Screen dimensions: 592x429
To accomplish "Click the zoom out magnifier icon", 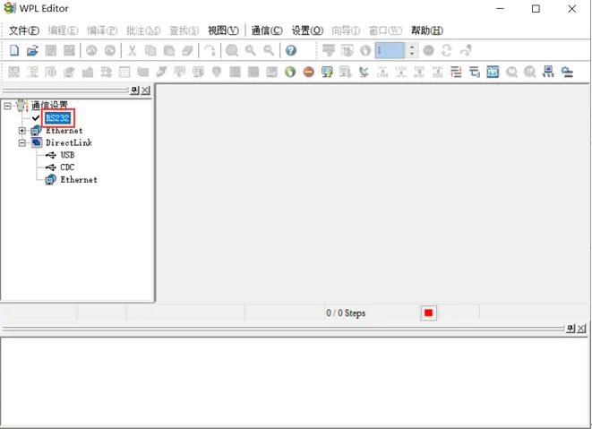I will point(269,50).
